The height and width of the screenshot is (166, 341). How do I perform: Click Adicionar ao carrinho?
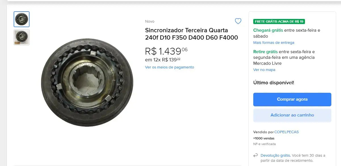pos(292,115)
